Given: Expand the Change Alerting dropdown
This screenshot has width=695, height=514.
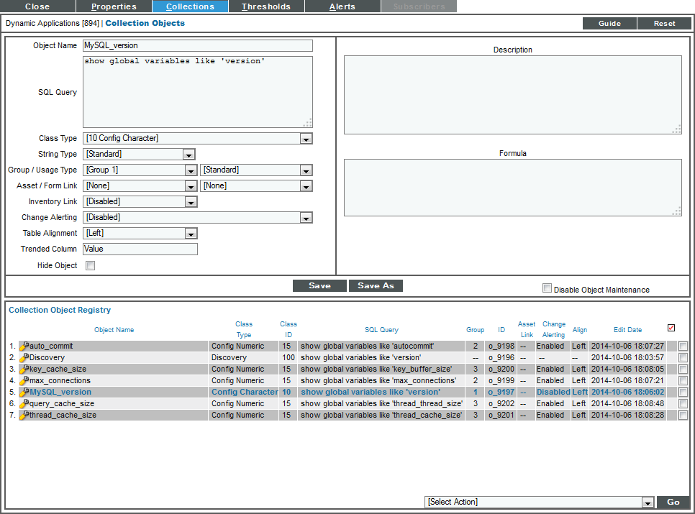Looking at the screenshot, I should [305, 217].
